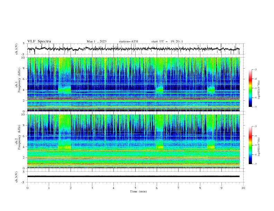274x211 pixels.
Task: Click the upper ch.1 PSD color bar
Action: tap(250, 88)
